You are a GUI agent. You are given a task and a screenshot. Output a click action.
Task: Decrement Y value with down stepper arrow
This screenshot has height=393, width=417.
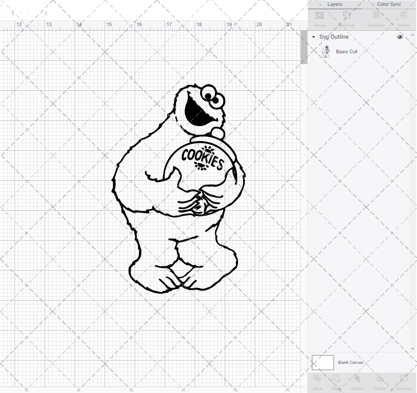pyautogui.click(x=46, y=15)
